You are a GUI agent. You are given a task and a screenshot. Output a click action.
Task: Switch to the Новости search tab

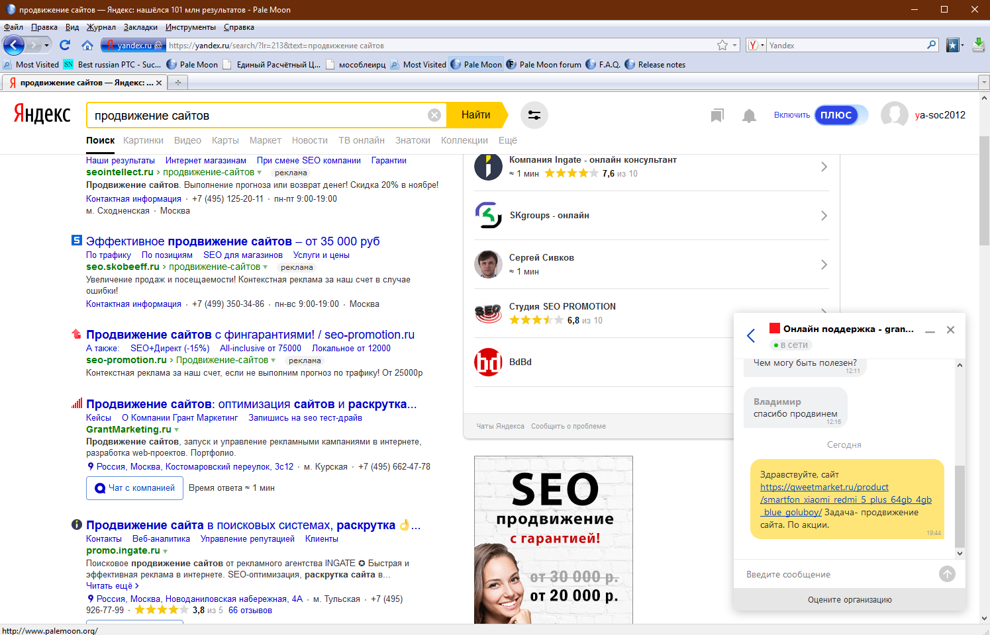310,140
